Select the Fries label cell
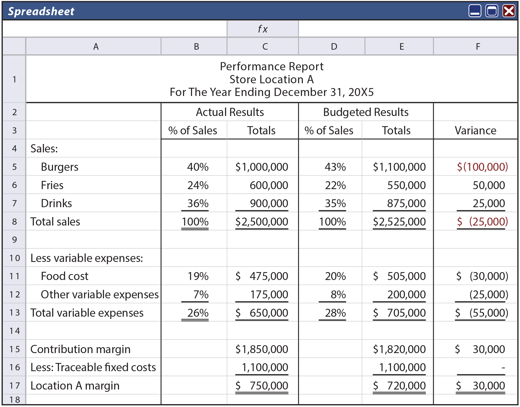520x407 pixels. tap(93, 185)
